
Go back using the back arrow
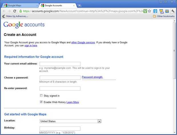(x=4, y=11)
